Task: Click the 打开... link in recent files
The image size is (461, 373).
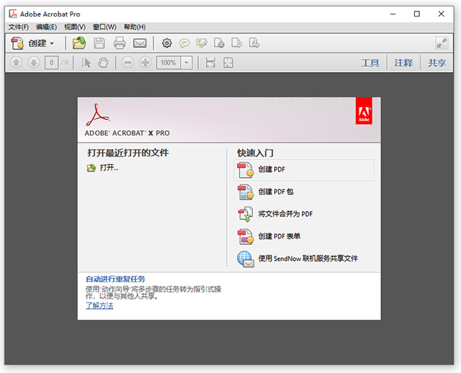Action: coord(109,168)
